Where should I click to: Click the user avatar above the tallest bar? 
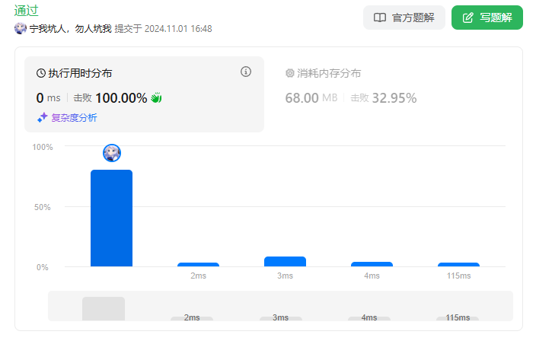click(x=112, y=153)
